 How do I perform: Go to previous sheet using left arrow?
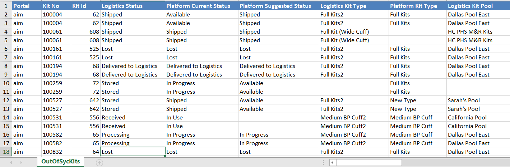coord(11,162)
